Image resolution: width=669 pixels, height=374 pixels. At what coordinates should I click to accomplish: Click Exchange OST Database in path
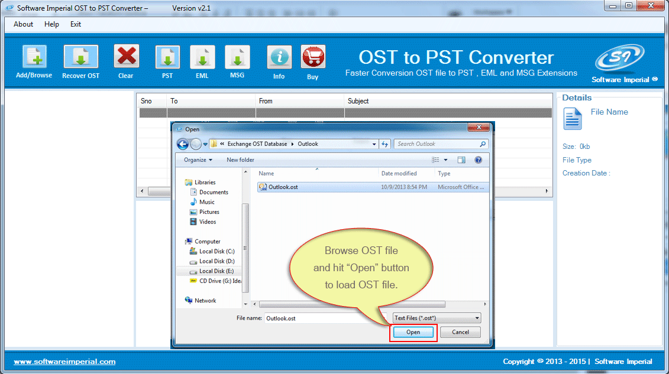pyautogui.click(x=257, y=144)
